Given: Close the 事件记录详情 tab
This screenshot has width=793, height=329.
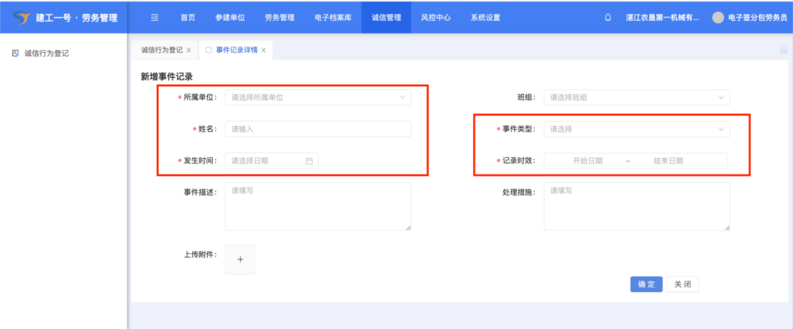Looking at the screenshot, I should 264,50.
